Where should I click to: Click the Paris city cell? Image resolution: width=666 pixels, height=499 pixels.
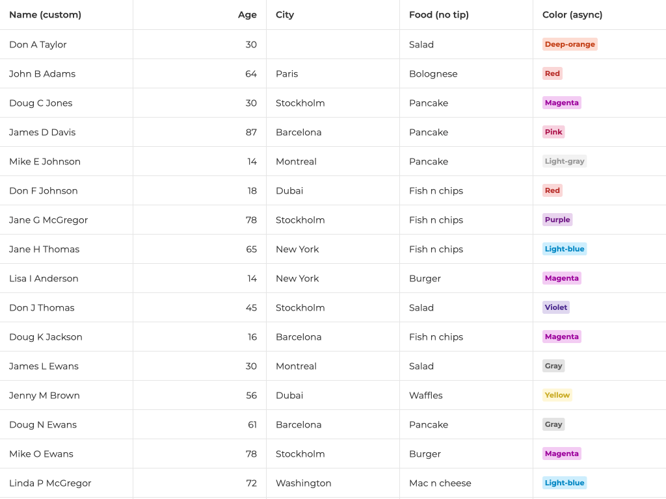click(287, 73)
